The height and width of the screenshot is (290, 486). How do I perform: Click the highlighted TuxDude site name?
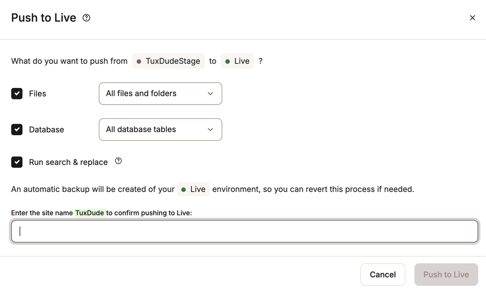(x=90, y=213)
